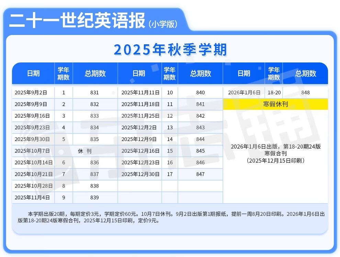Select the date cell 2025年10月14日
The height and width of the screenshot is (257, 340).
[34, 163]
